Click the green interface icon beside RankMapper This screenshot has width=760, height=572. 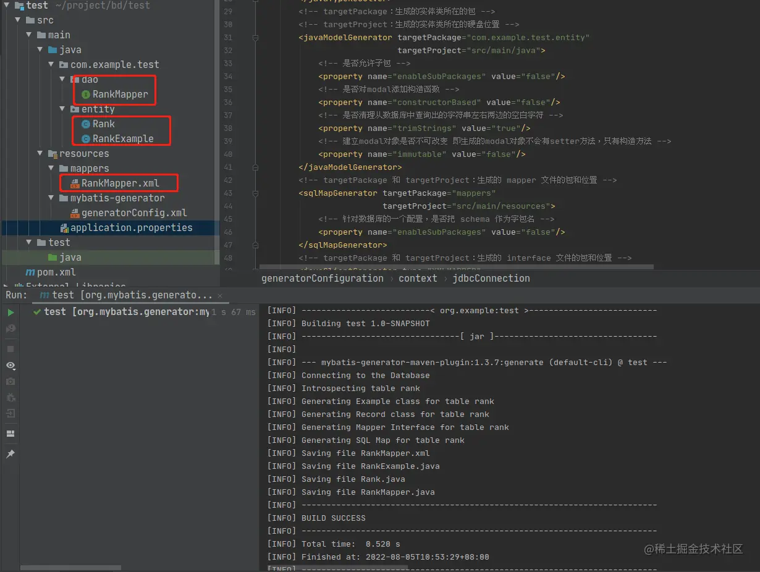(86, 95)
